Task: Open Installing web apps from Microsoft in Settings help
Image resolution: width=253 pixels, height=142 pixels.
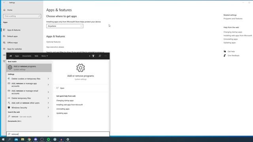Action: tap(238, 35)
